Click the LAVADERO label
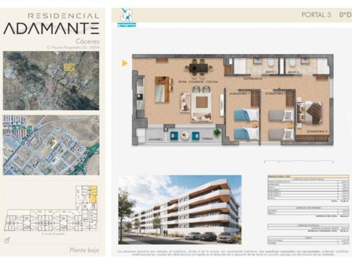Screen dimensions: 352x264 click(x=155, y=140)
